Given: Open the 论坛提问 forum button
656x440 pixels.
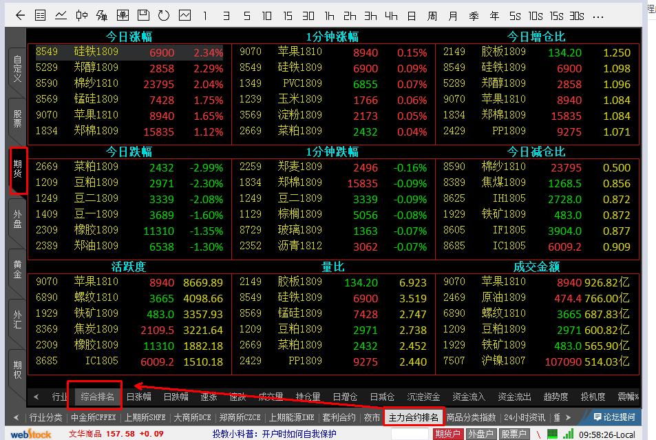Looking at the screenshot, I should point(614,417).
